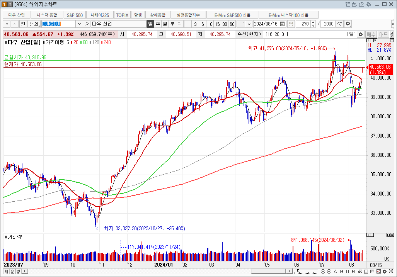Click the camera capture icon in title bar
The width and height of the screenshot is (397, 277).
[x=361, y=4]
